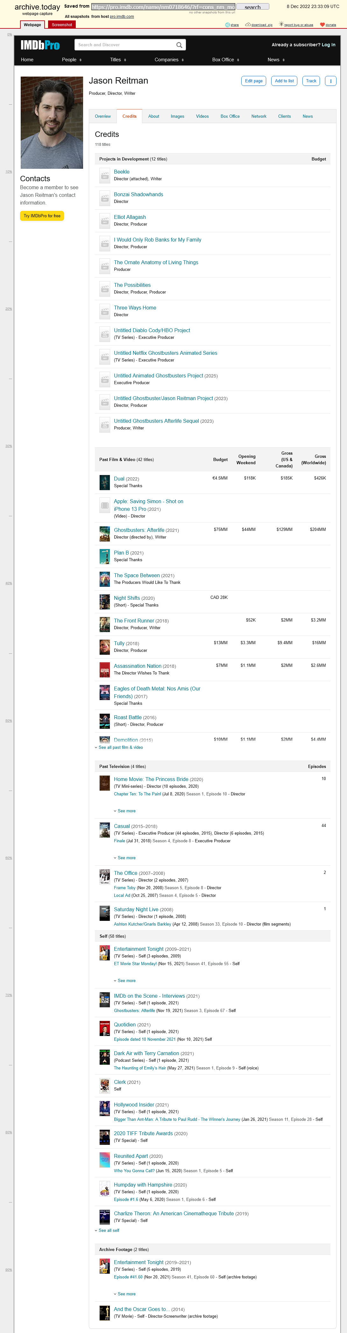Click the IMDbPro logo

point(40,45)
